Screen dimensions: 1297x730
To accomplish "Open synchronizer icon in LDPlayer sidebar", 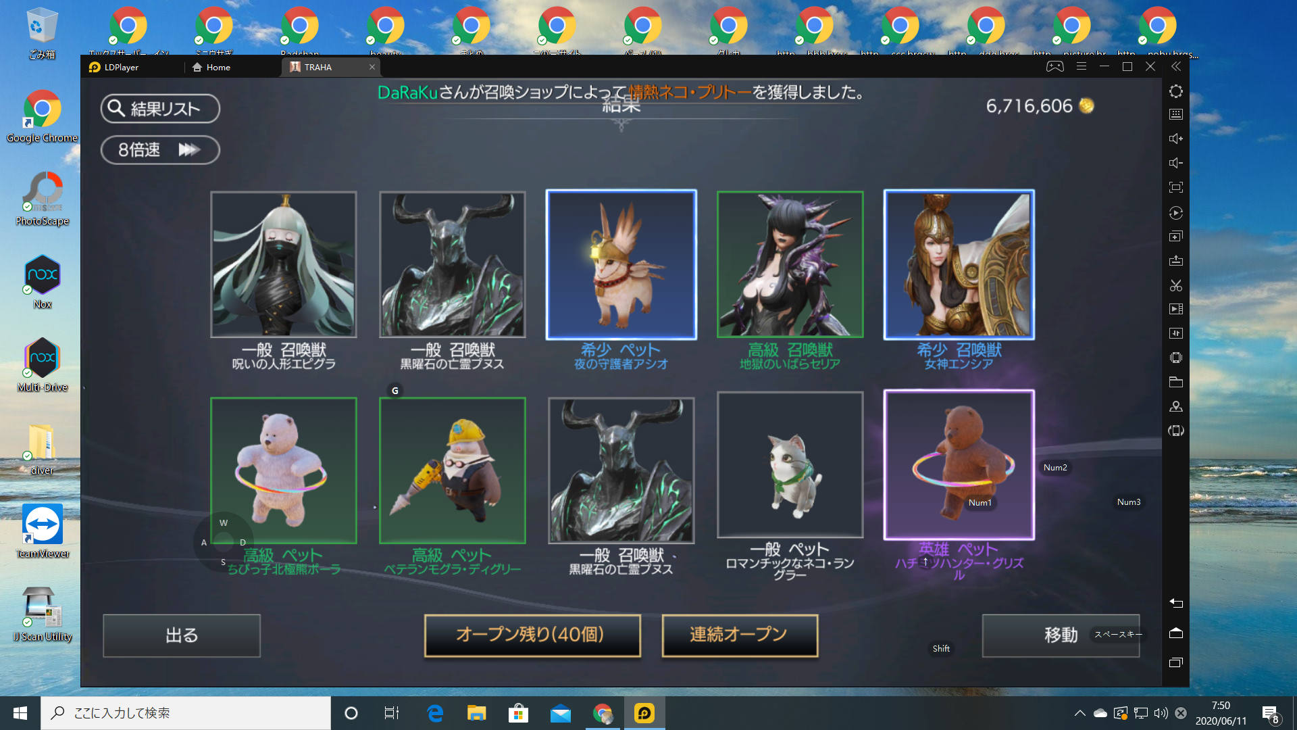I will pyautogui.click(x=1175, y=333).
